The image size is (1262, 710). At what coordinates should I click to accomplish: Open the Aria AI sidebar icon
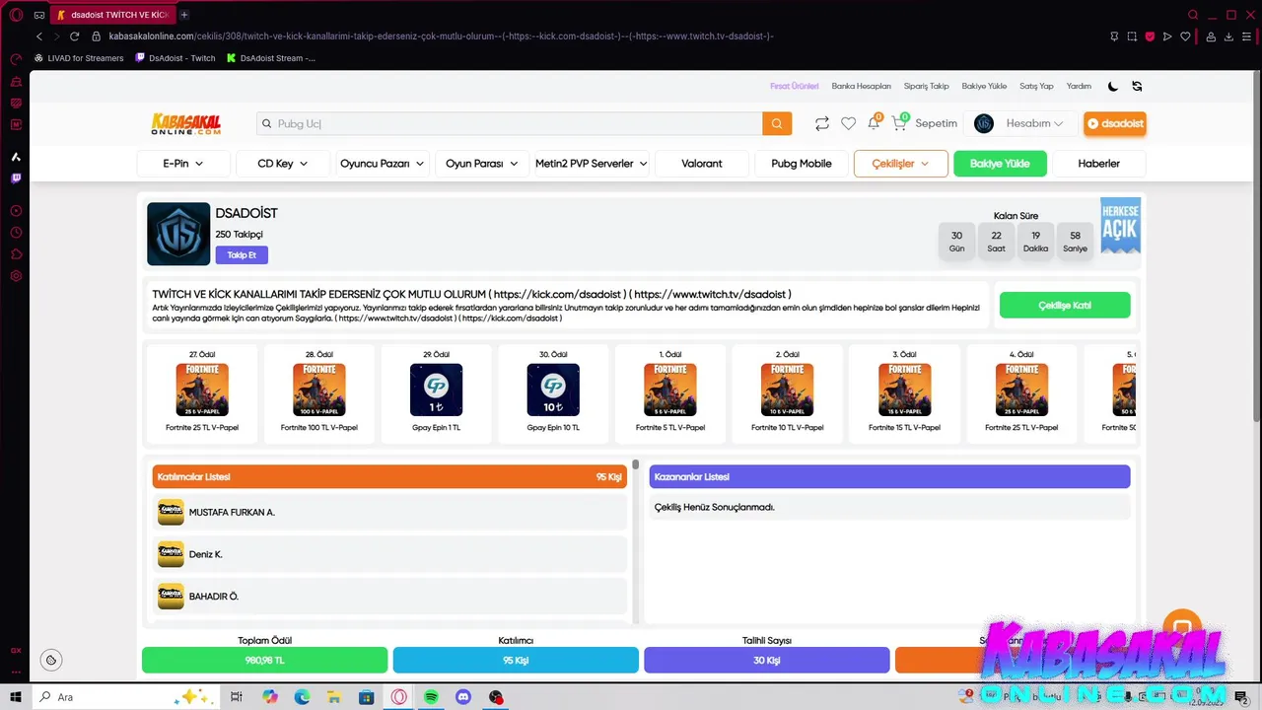coord(16,157)
